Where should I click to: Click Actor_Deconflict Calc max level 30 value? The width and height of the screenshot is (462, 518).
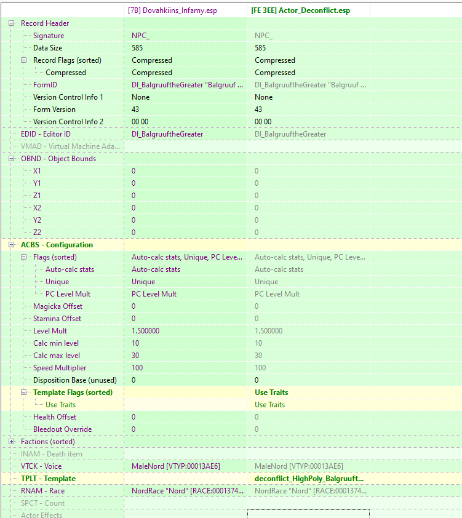[x=258, y=356]
